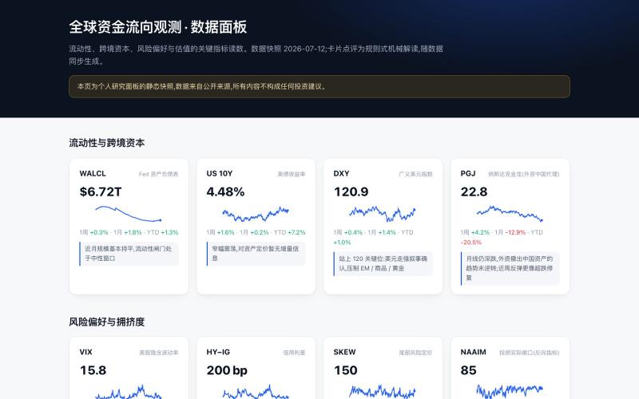This screenshot has width=639, height=399.
Task: Click the PGJ ticker label
Action: tap(468, 173)
